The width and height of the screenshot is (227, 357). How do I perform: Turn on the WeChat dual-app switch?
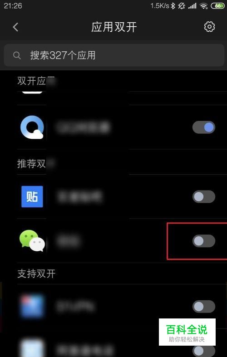pos(204,241)
